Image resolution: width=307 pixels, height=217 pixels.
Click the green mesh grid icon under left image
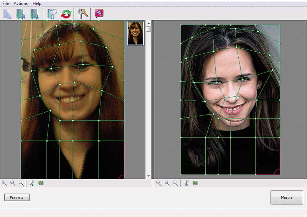tap(41, 183)
